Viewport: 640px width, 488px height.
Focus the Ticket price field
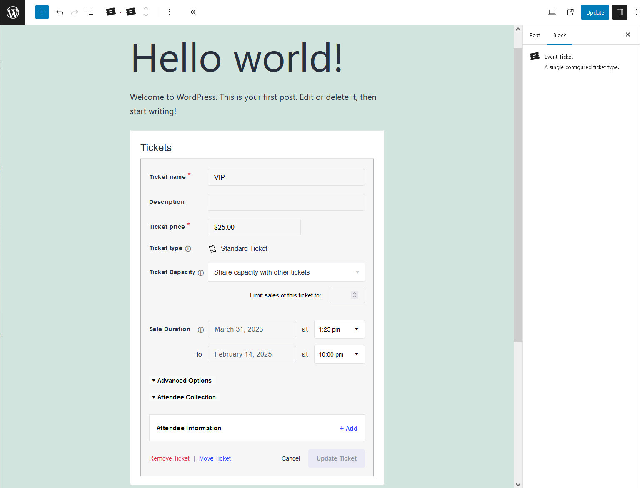coord(254,227)
